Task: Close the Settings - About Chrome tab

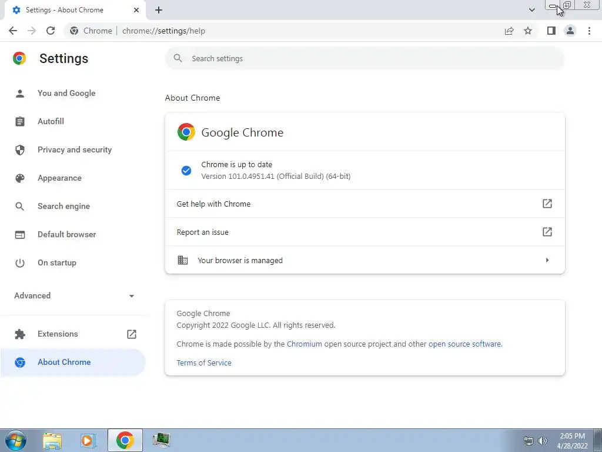Action: [x=136, y=10]
